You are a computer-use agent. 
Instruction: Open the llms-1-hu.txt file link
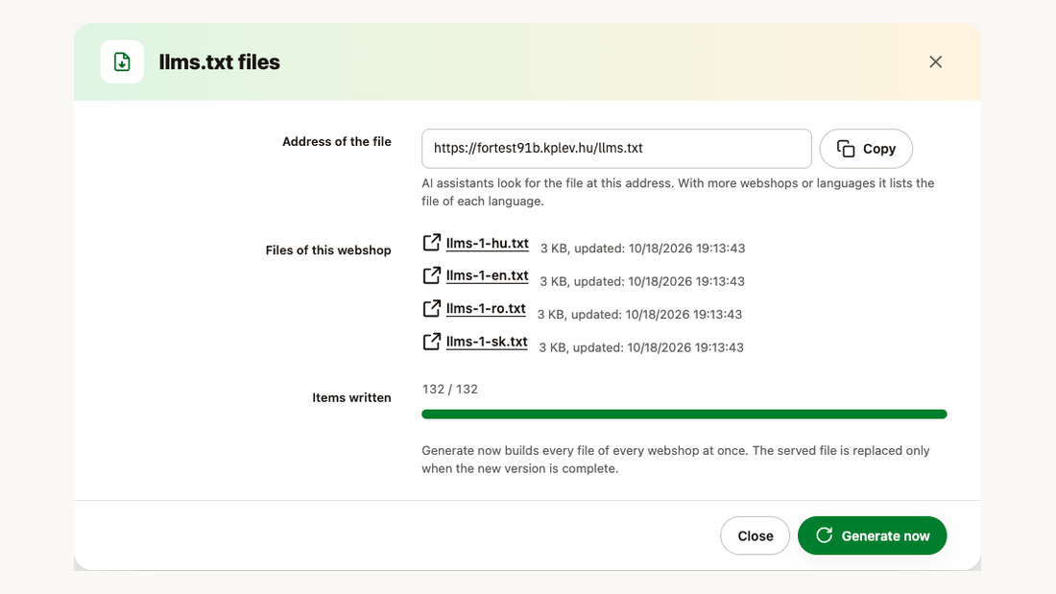487,243
